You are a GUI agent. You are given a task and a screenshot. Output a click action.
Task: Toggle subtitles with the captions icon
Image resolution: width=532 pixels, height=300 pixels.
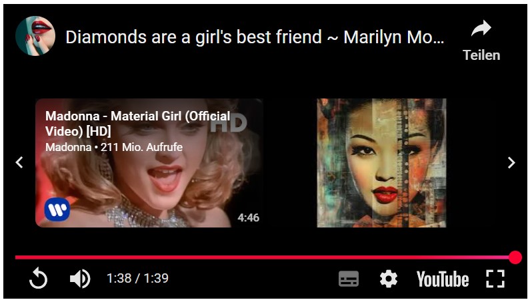click(x=349, y=279)
